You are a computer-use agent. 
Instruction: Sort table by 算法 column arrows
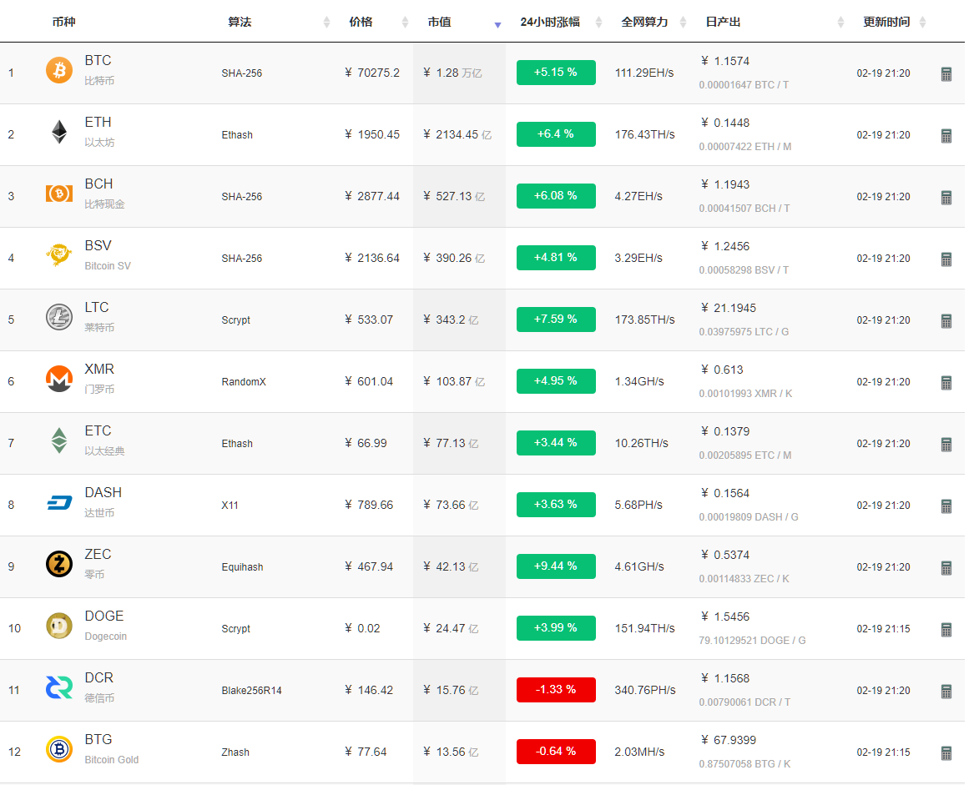coord(326,23)
